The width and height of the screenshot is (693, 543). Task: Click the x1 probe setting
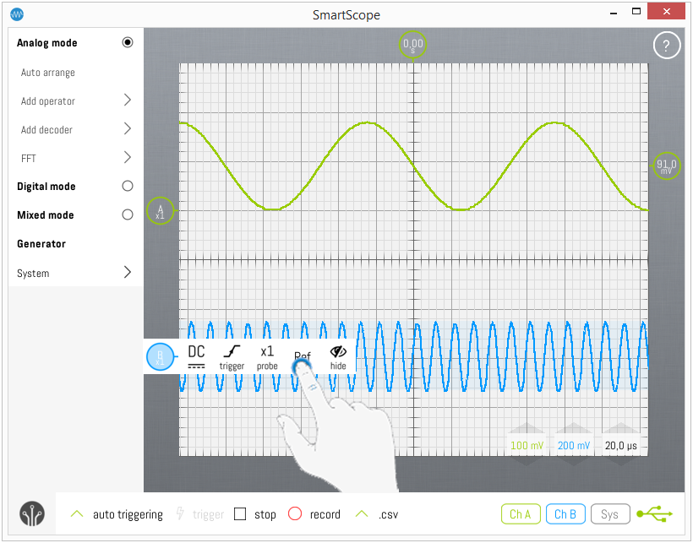point(267,356)
